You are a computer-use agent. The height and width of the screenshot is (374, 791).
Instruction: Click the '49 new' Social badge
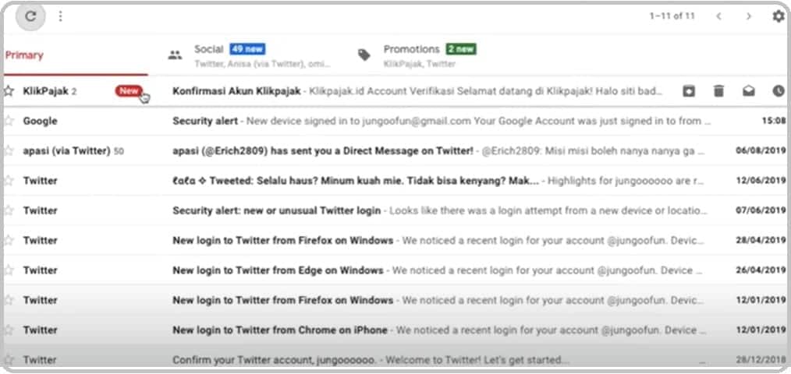click(247, 49)
